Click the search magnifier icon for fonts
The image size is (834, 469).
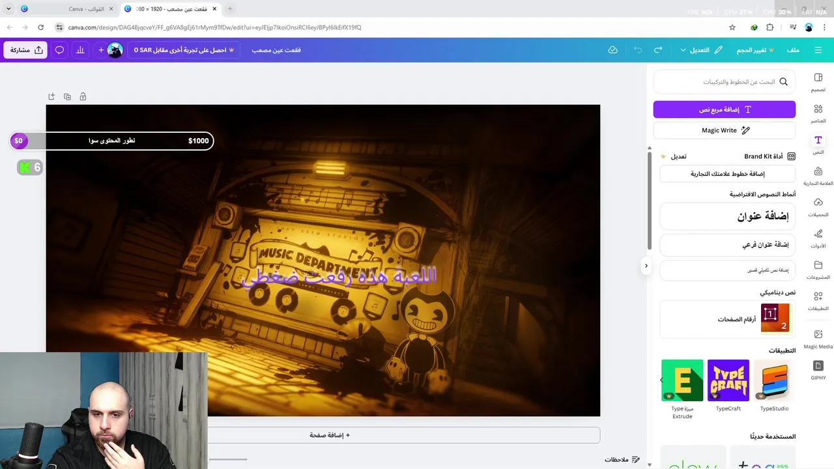[x=784, y=81]
